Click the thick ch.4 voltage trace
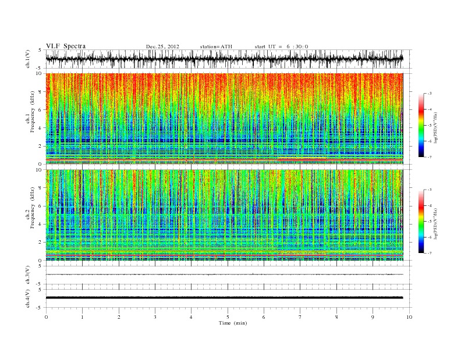This screenshot has height=356, width=461. [x=224, y=298]
